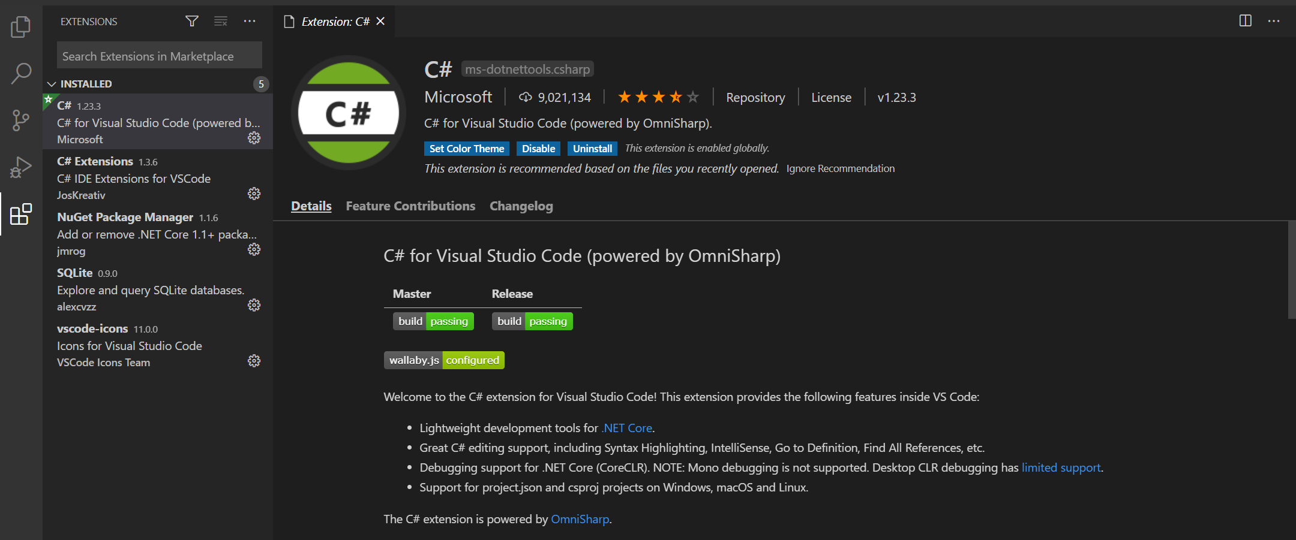
Task: Open the Explorer view in activity bar
Action: tap(21, 26)
